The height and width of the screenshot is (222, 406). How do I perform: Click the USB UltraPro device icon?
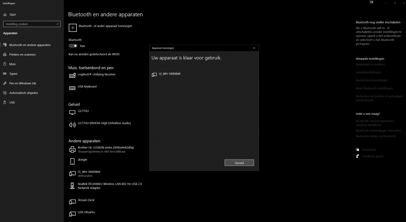tap(72, 214)
